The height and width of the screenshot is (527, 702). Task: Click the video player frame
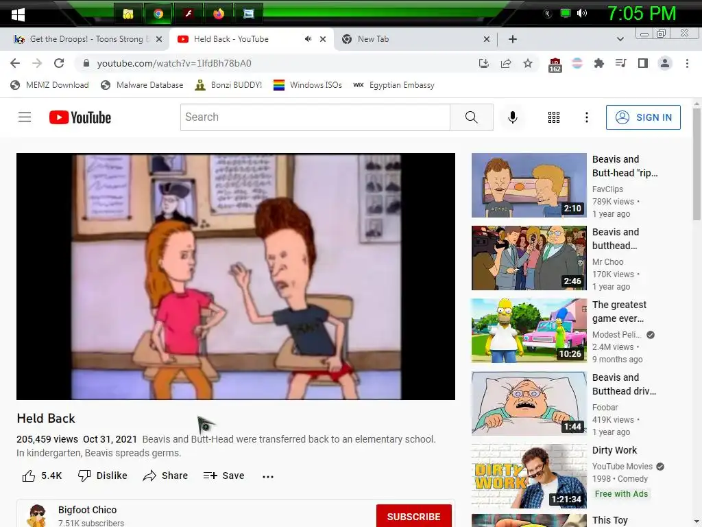pyautogui.click(x=236, y=276)
